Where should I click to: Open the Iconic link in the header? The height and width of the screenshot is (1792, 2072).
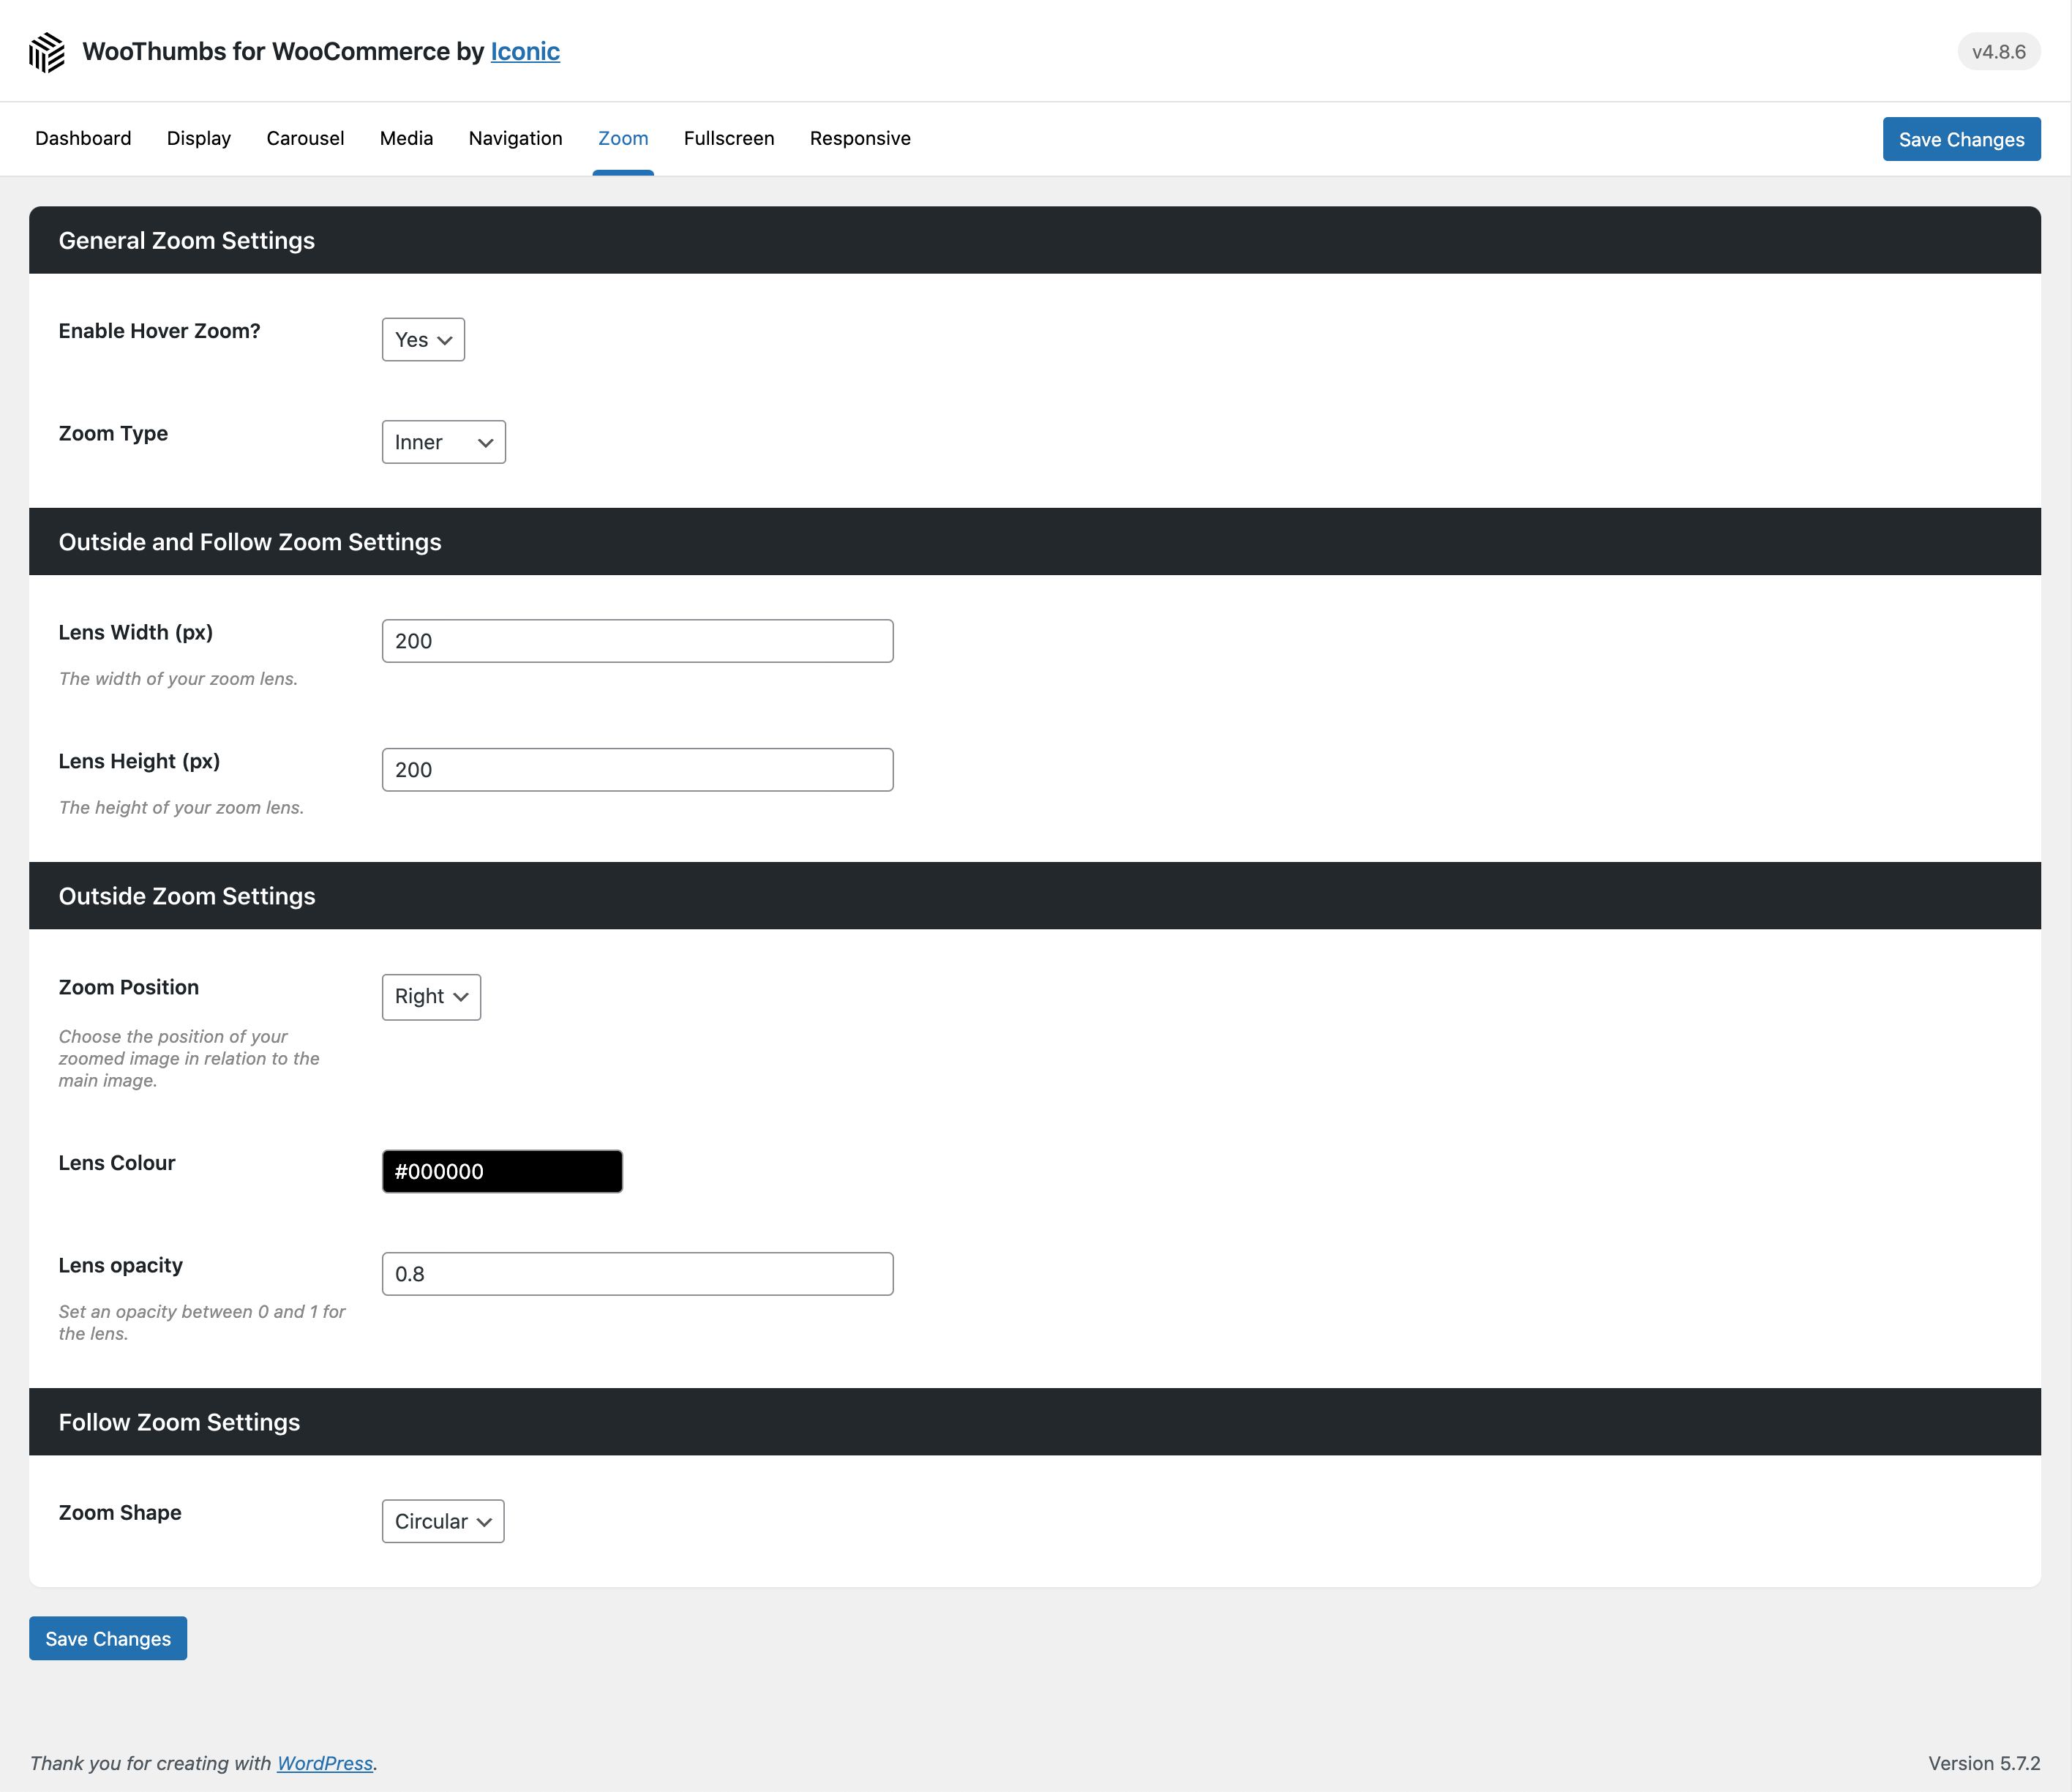[525, 51]
